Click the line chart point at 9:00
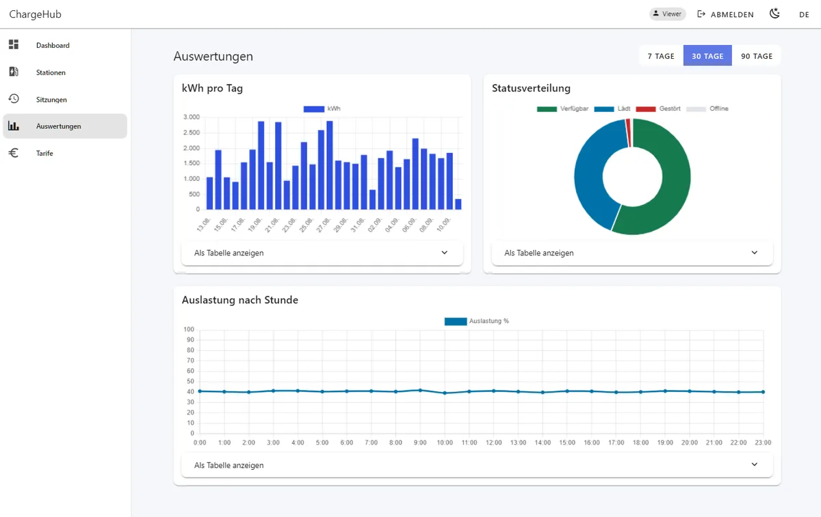Image resolution: width=821 pixels, height=517 pixels. point(420,390)
